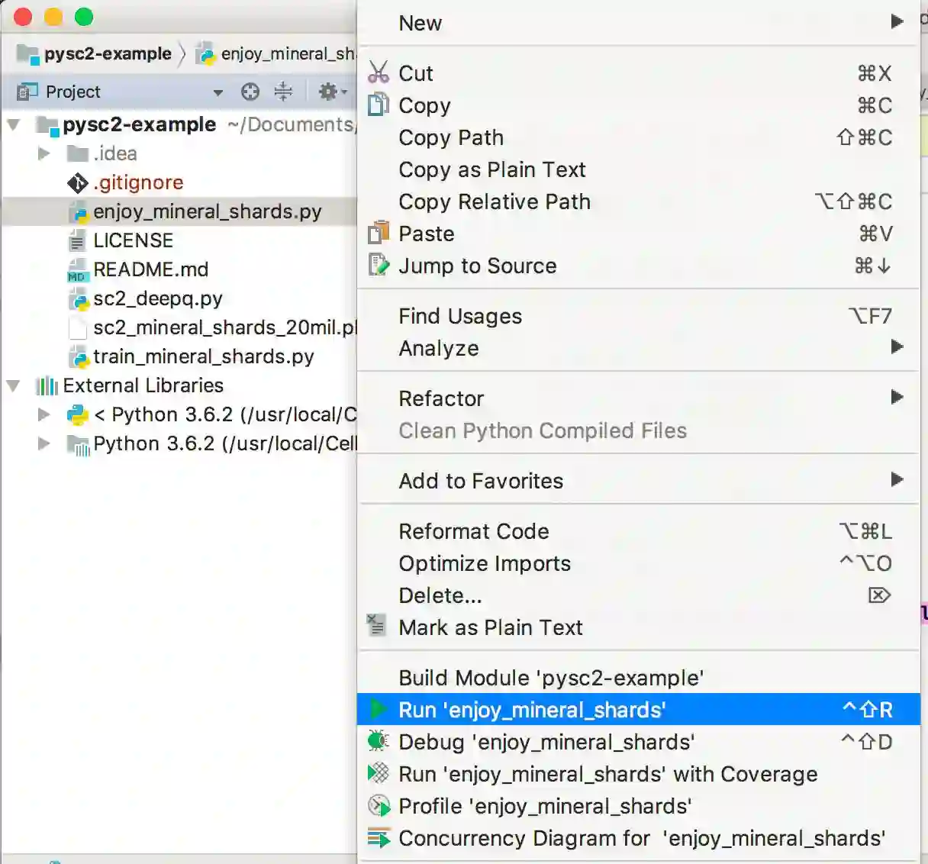928x864 pixels.
Task: Open the Project view dropdown
Action: [218, 92]
